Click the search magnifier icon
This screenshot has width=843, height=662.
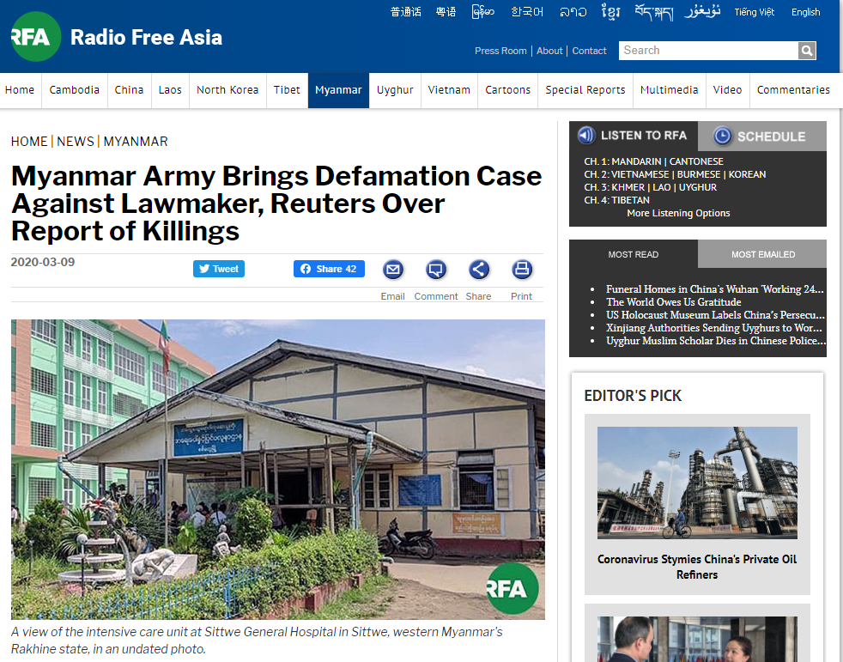pos(806,51)
